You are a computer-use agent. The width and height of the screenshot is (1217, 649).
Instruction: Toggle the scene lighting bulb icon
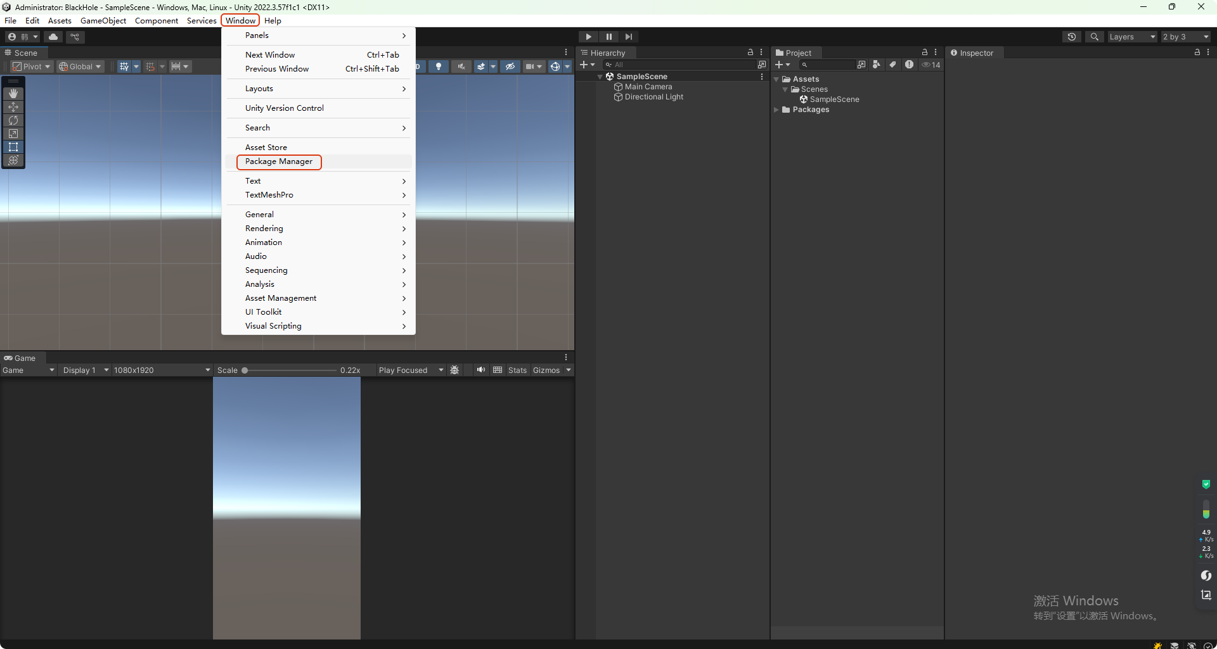439,66
